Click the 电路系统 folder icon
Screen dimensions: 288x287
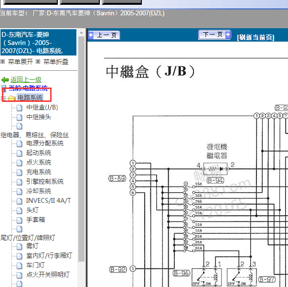click(12, 98)
